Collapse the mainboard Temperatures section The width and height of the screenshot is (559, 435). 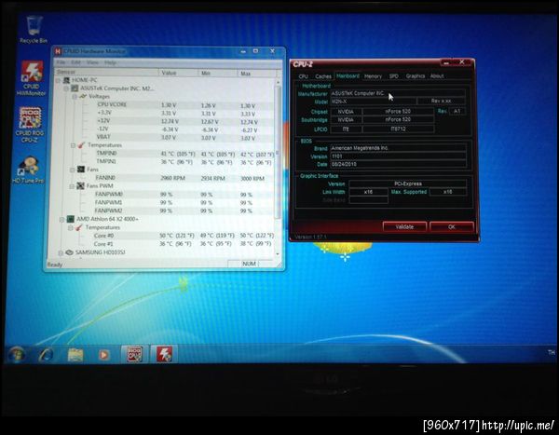coord(73,145)
